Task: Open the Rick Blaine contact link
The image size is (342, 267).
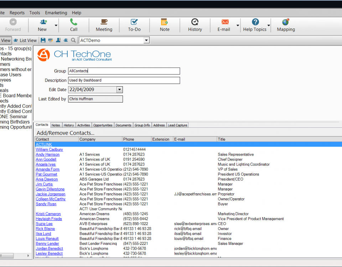Action: coord(45,229)
